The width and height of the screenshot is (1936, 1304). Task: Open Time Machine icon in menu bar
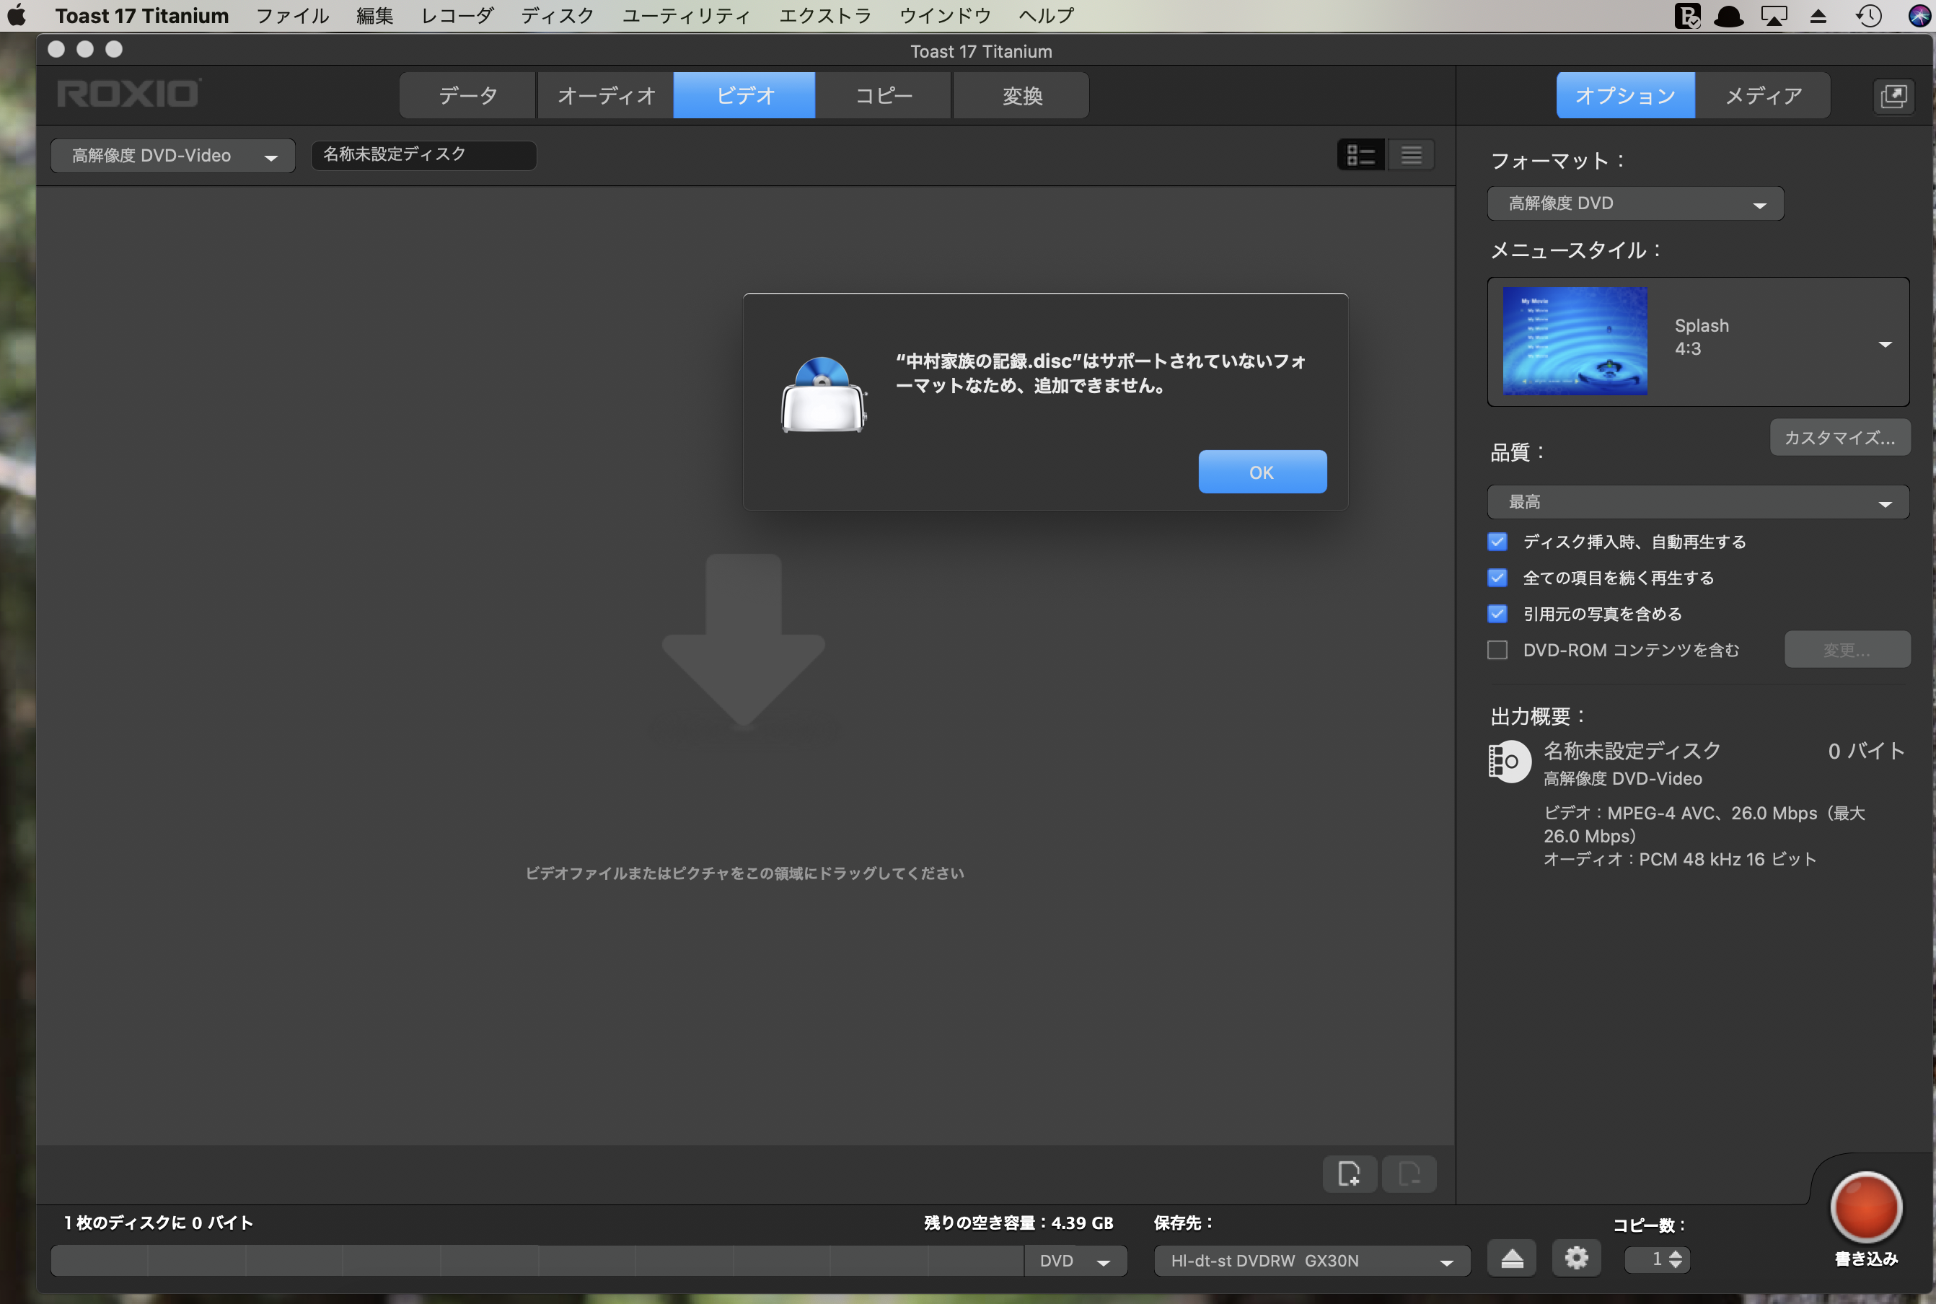coord(1869,16)
